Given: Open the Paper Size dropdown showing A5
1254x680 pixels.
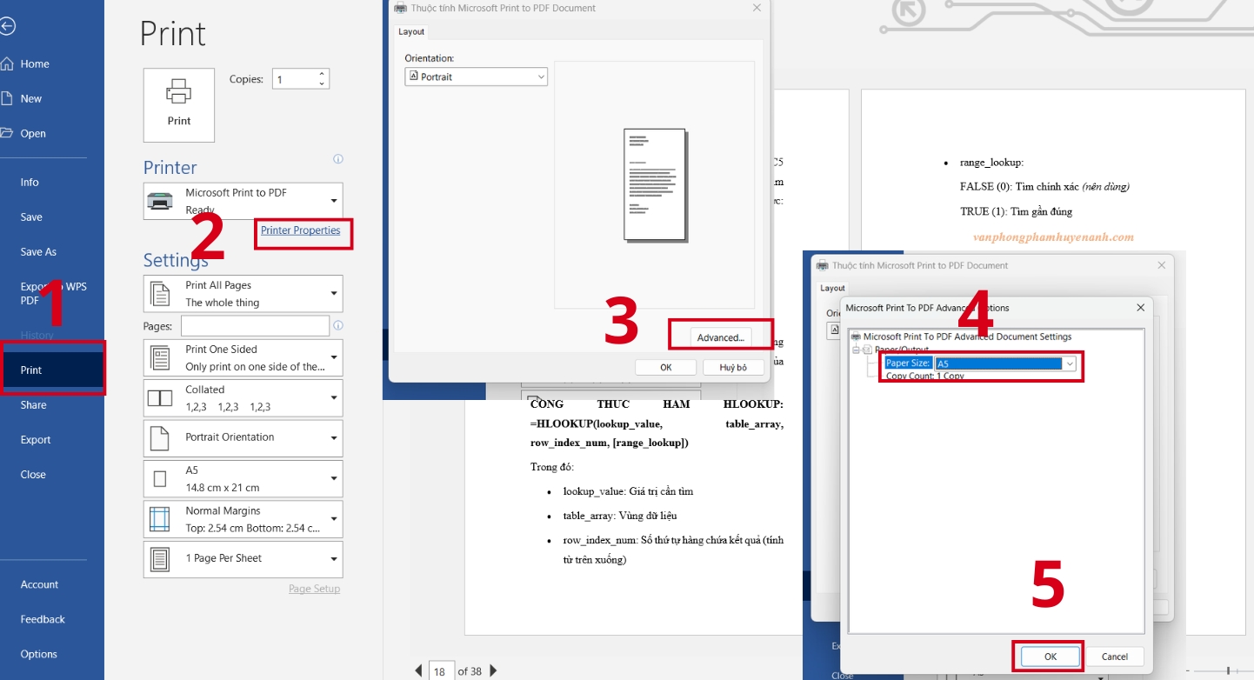Looking at the screenshot, I should (x=1005, y=363).
